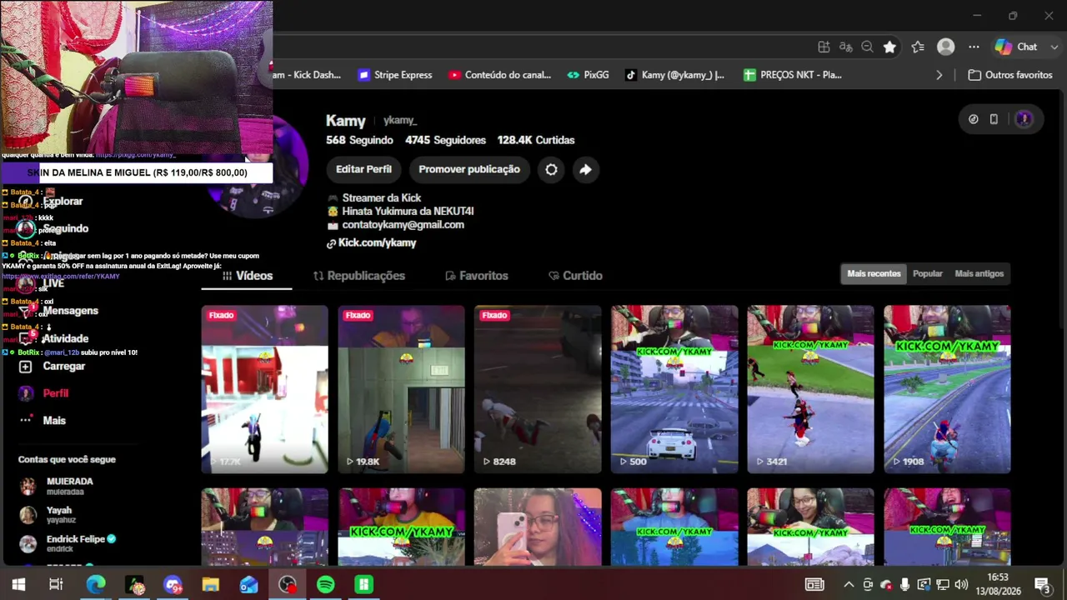Click the Editar Perfil button
The height and width of the screenshot is (600, 1067).
pyautogui.click(x=363, y=169)
